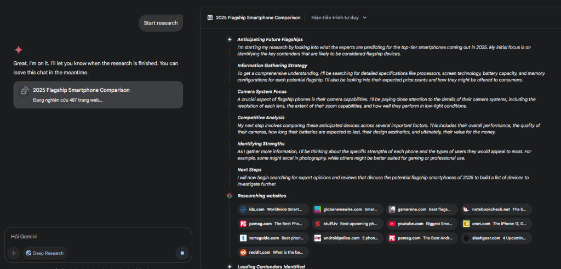Open the notebookcheck.net source chip
The height and width of the screenshot is (269, 561).
[x=496, y=209]
